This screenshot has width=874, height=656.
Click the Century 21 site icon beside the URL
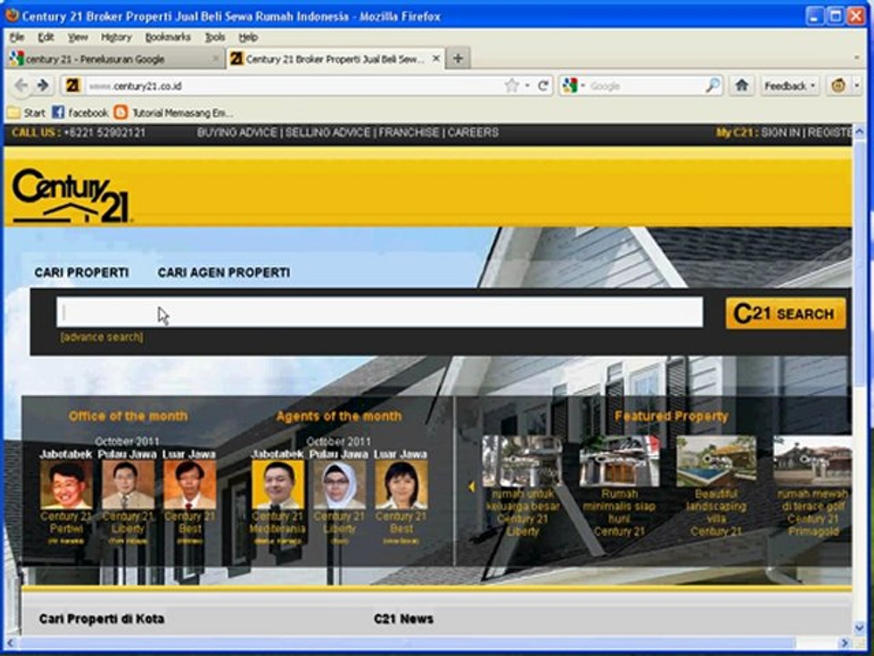pyautogui.click(x=73, y=86)
